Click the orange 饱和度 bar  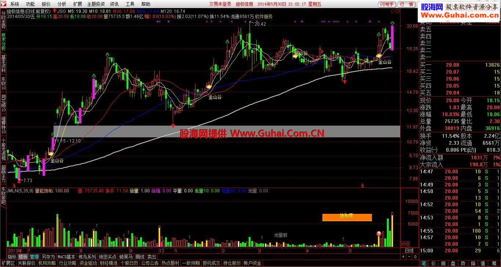(x=347, y=218)
